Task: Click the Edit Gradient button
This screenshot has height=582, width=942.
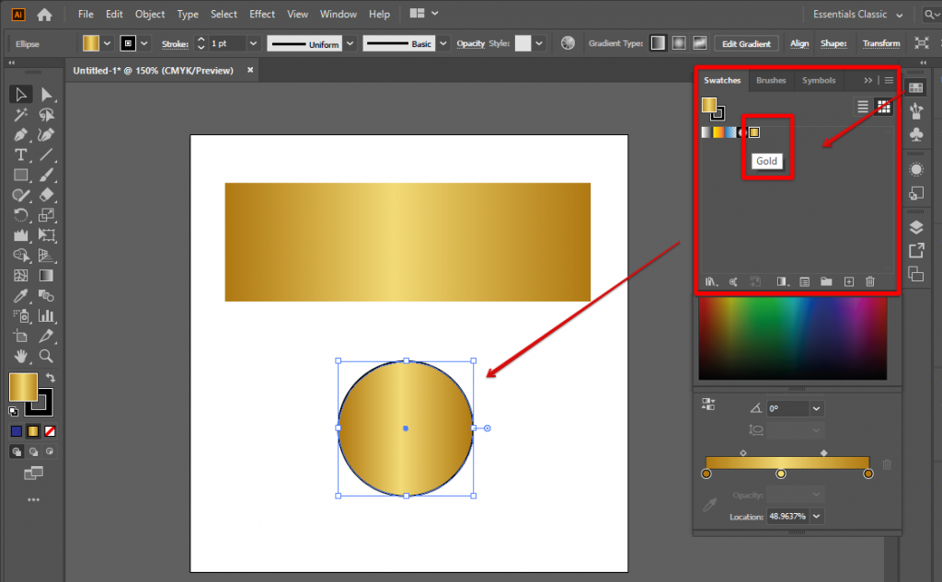Action: (x=746, y=42)
